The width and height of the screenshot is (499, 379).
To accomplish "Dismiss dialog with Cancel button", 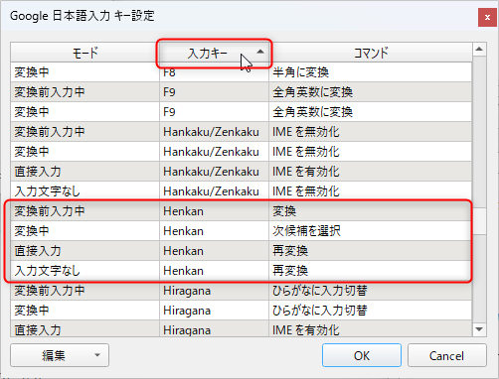I will (446, 355).
